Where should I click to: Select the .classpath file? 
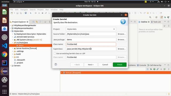pyautogui.click(x=21, y=60)
